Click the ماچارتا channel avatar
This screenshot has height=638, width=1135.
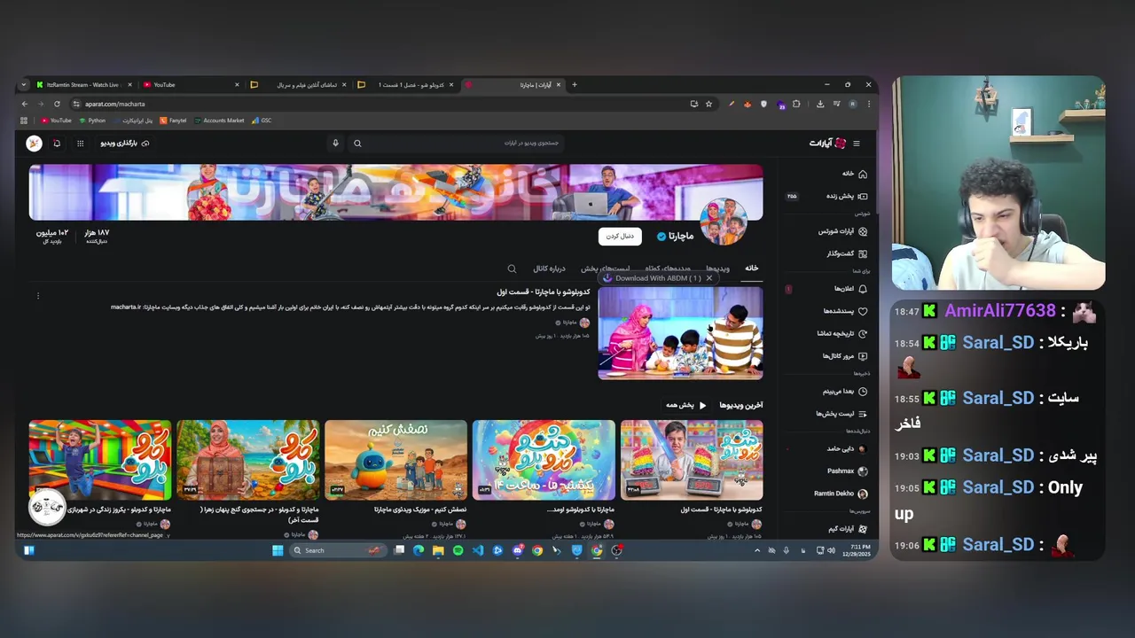pos(724,222)
